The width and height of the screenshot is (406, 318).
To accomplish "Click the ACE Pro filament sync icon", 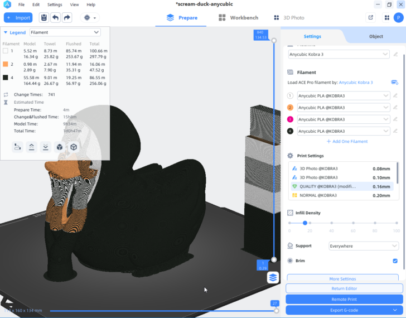I will 395,83.
